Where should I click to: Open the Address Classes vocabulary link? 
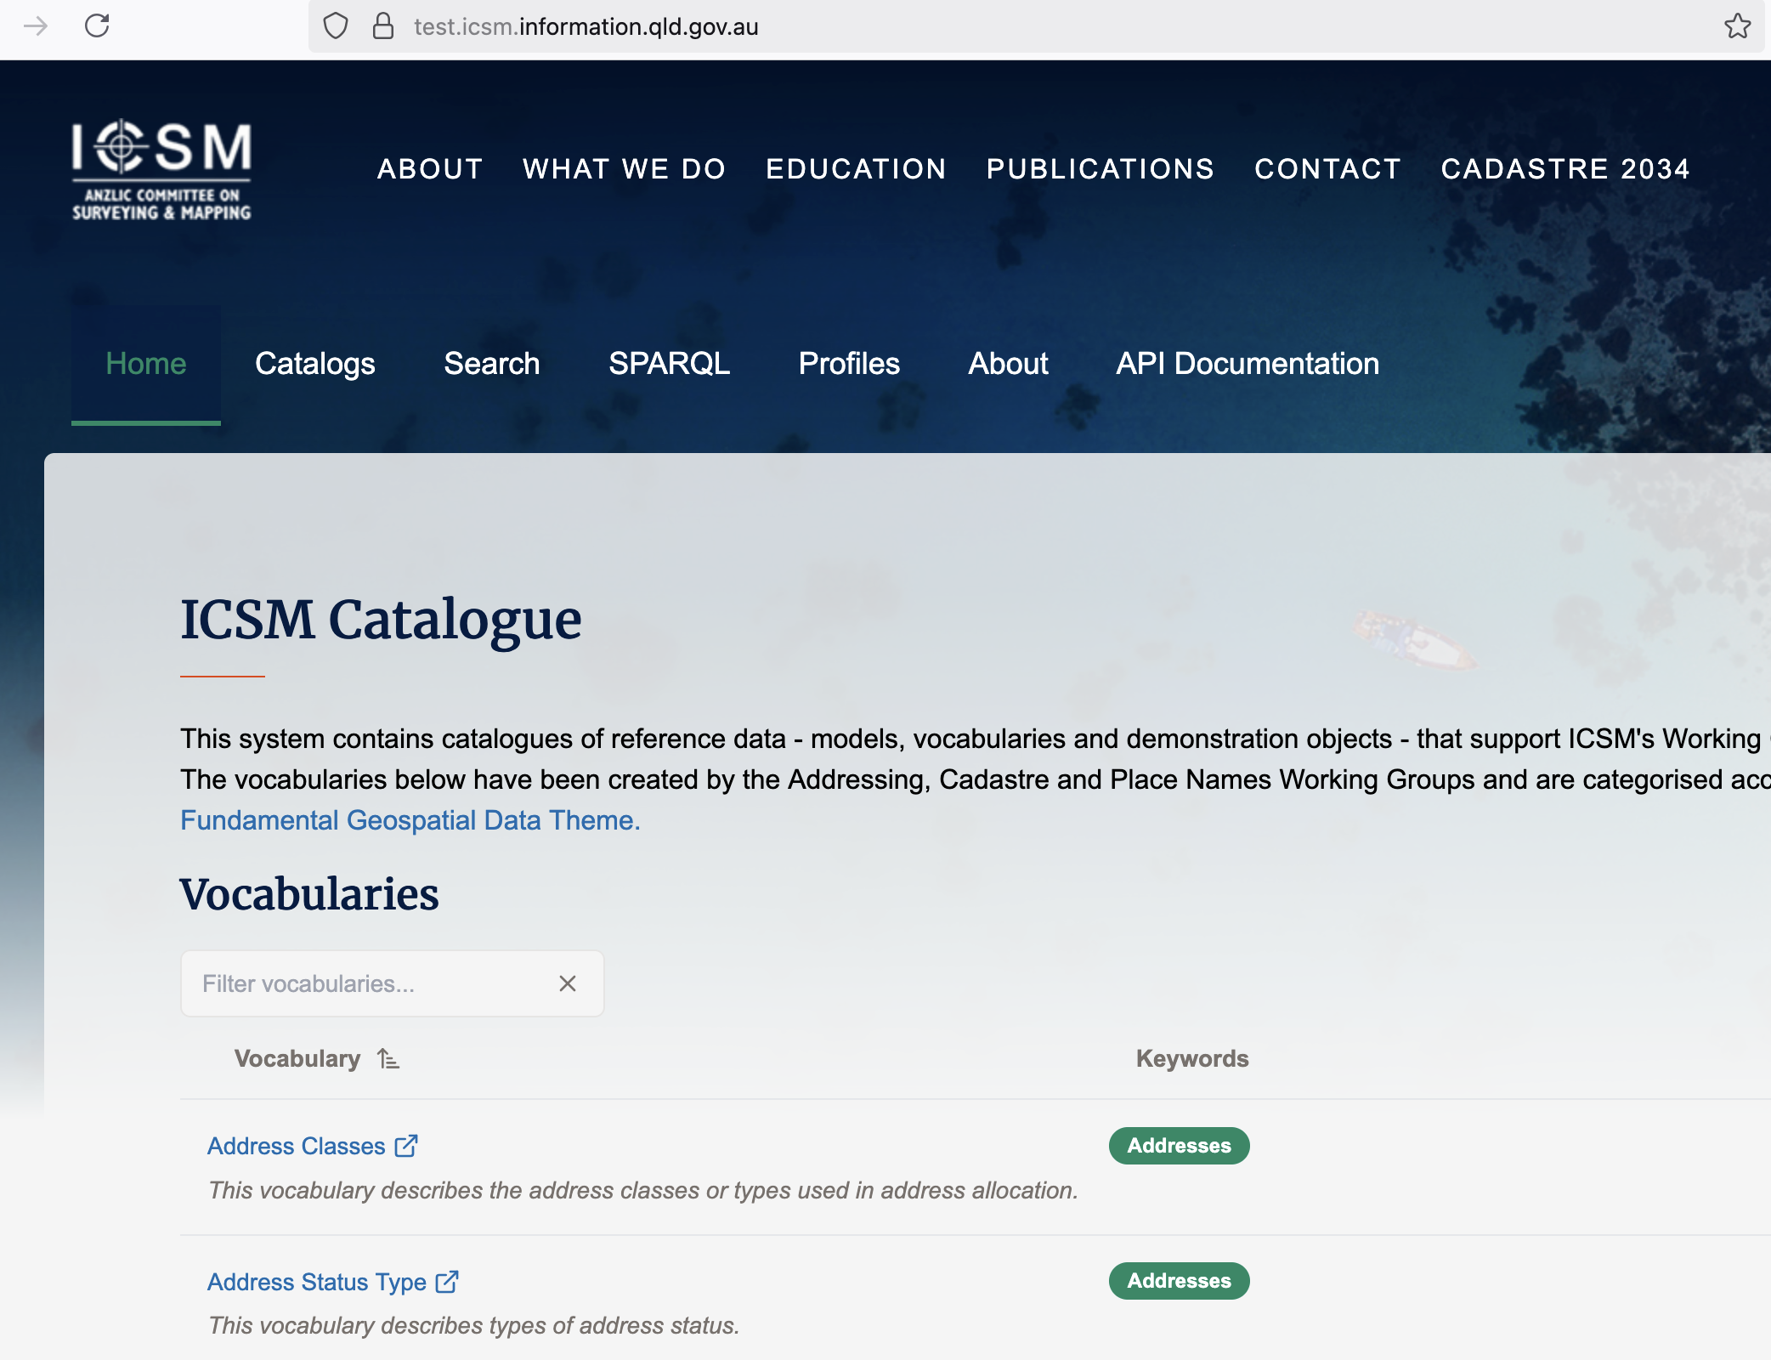point(297,1146)
